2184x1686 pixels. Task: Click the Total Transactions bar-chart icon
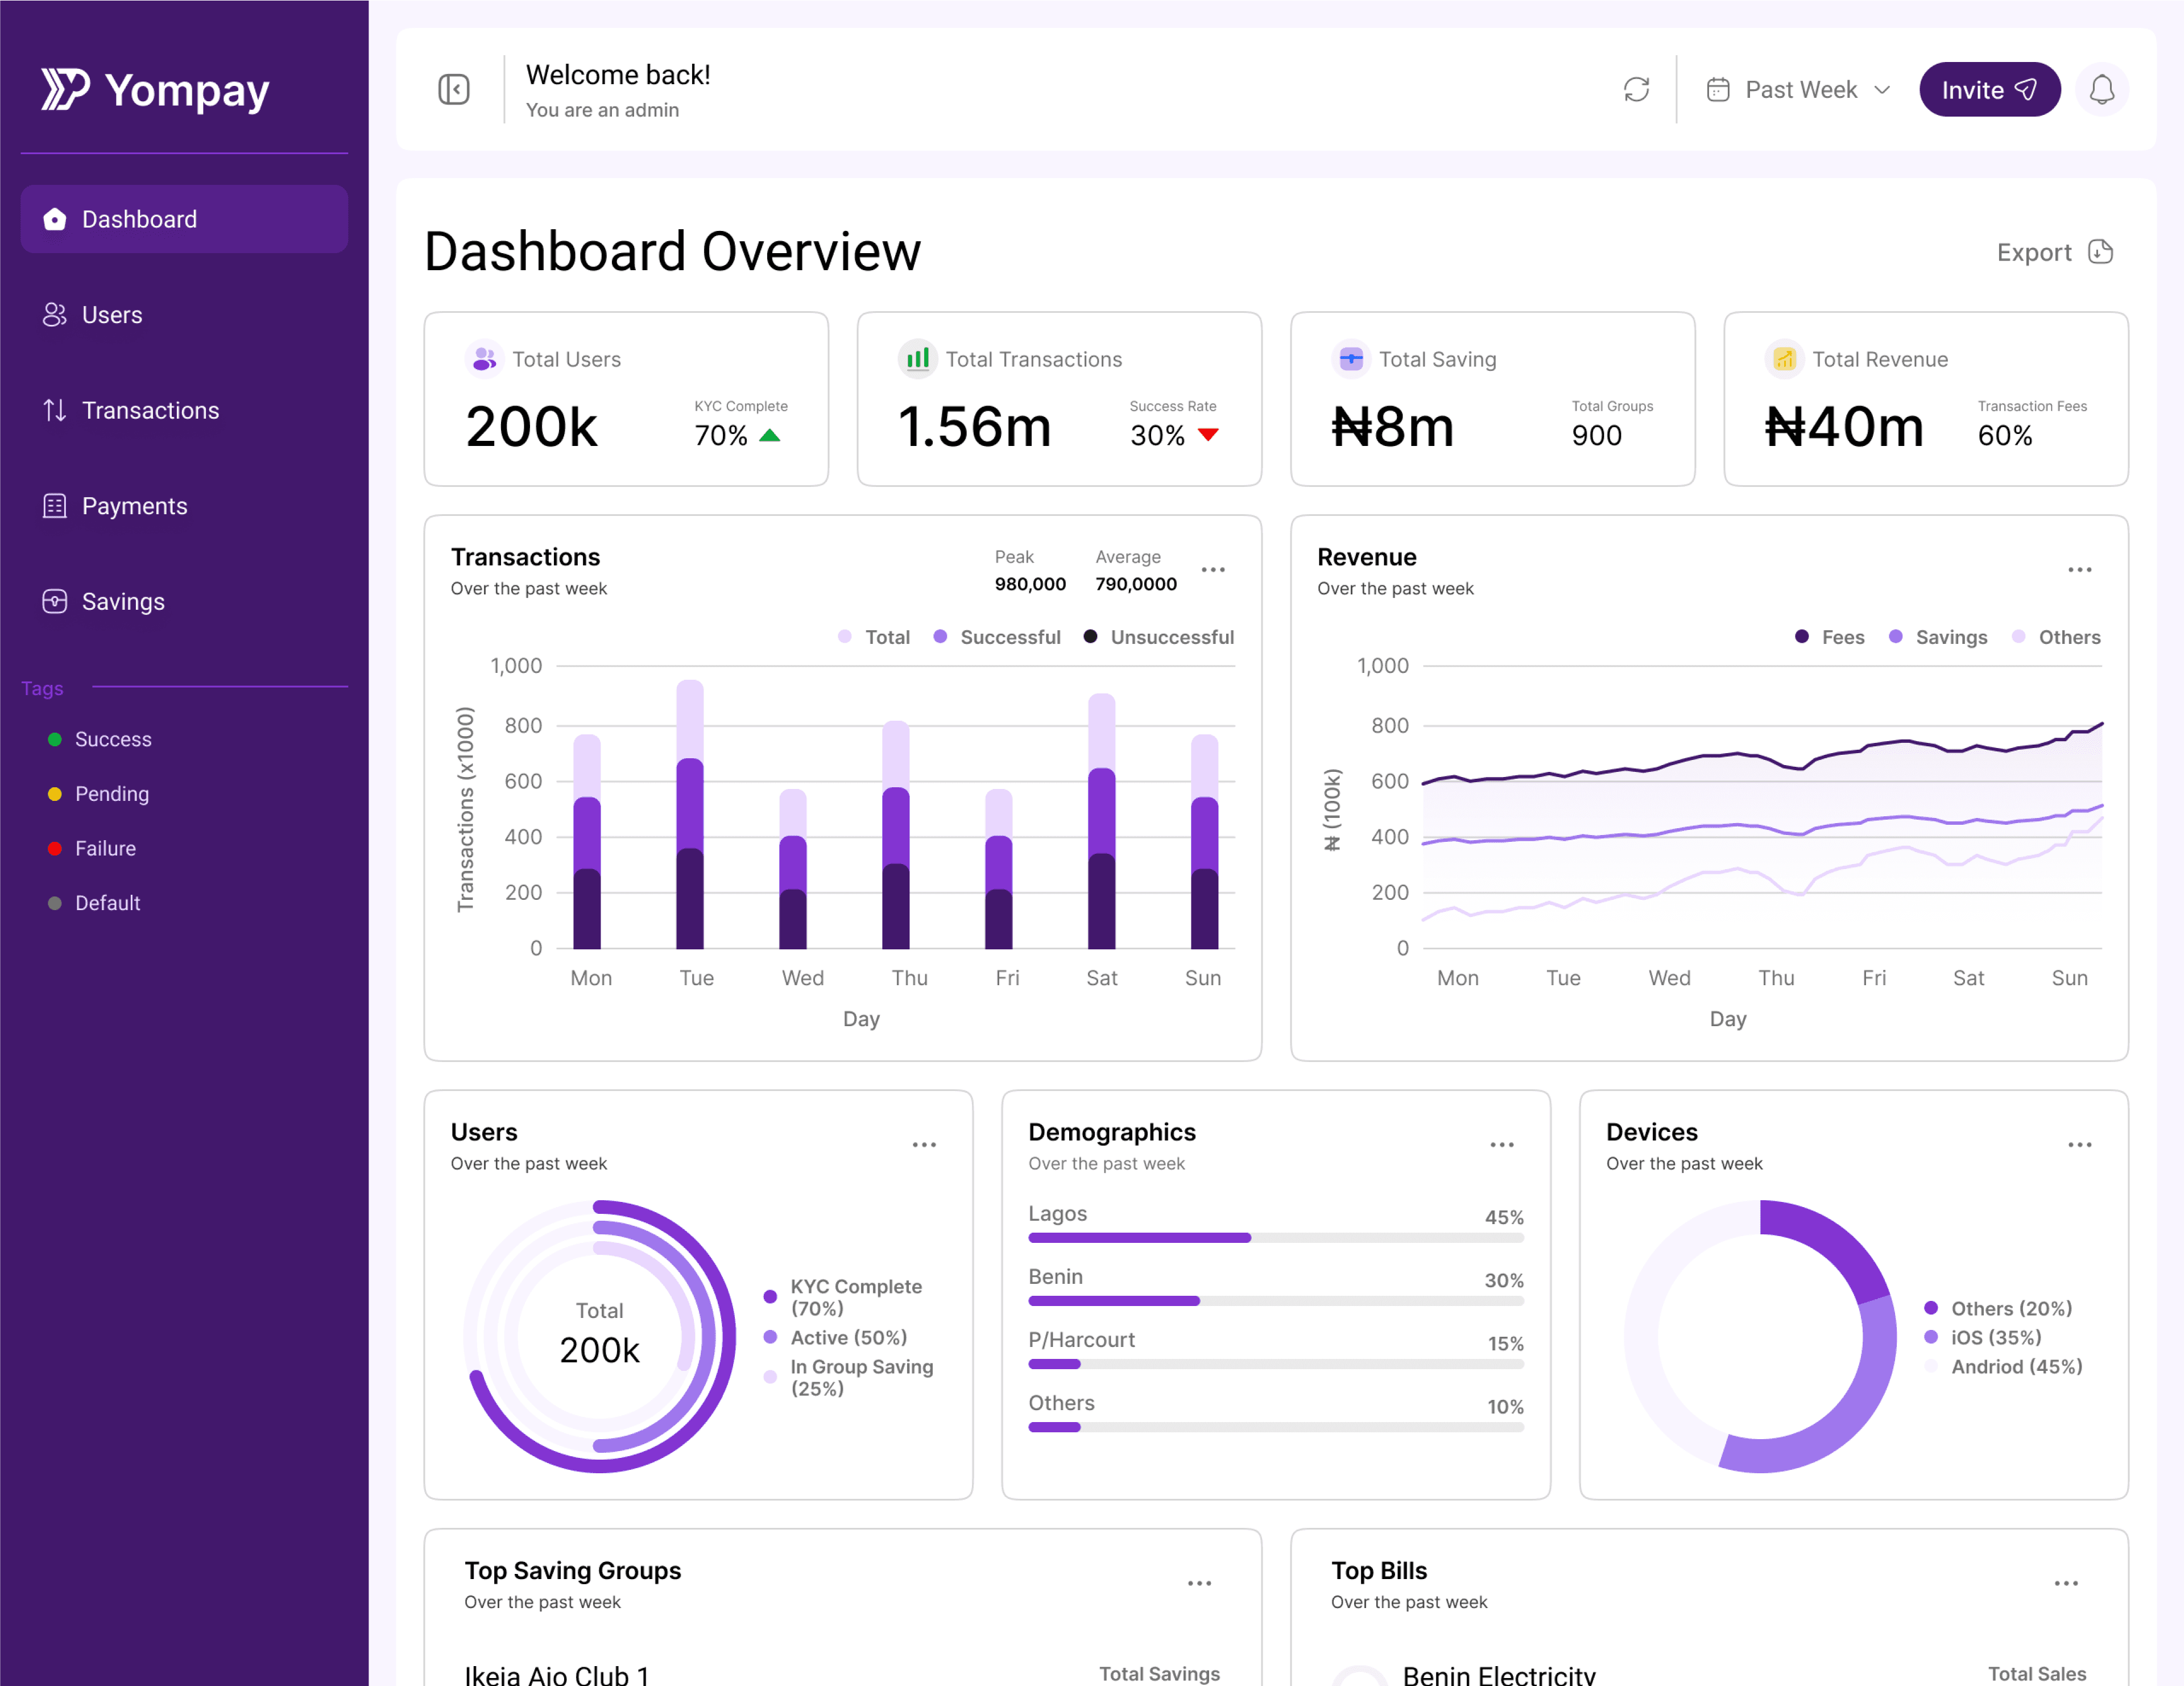coord(917,359)
